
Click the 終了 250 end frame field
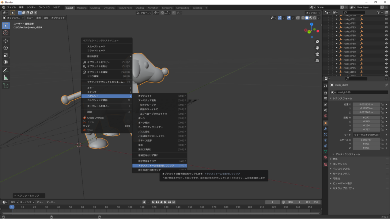tap(312, 202)
